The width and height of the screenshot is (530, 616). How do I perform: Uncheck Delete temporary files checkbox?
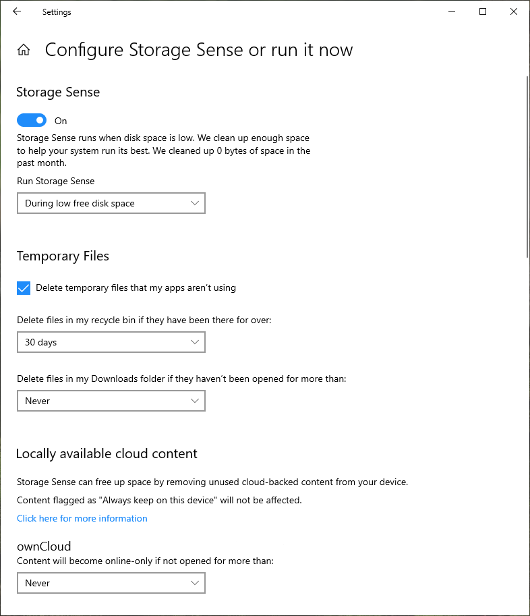pos(24,288)
